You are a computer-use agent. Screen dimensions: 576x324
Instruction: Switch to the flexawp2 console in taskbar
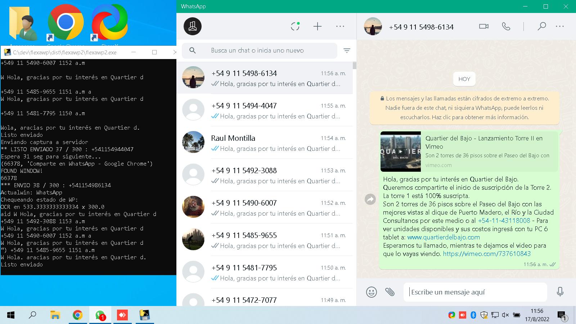tap(145, 315)
